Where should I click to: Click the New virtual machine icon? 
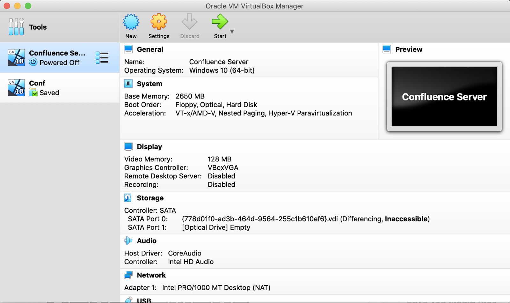(131, 22)
